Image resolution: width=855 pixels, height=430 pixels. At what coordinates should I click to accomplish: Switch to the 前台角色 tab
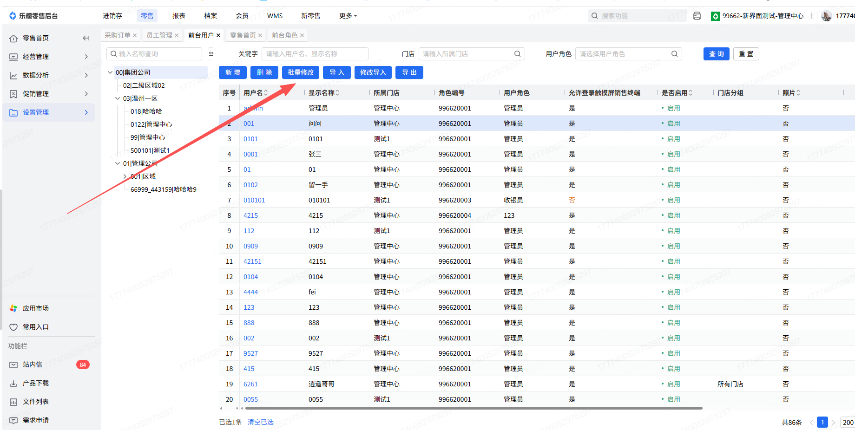284,35
